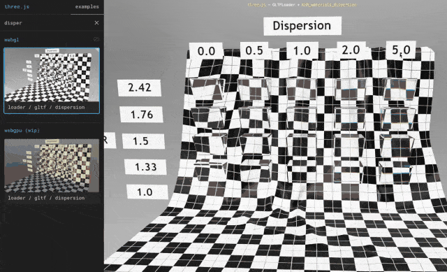The image size is (447, 272).
Task: Click the faint icon beside webgl heading
Action: pos(96,39)
